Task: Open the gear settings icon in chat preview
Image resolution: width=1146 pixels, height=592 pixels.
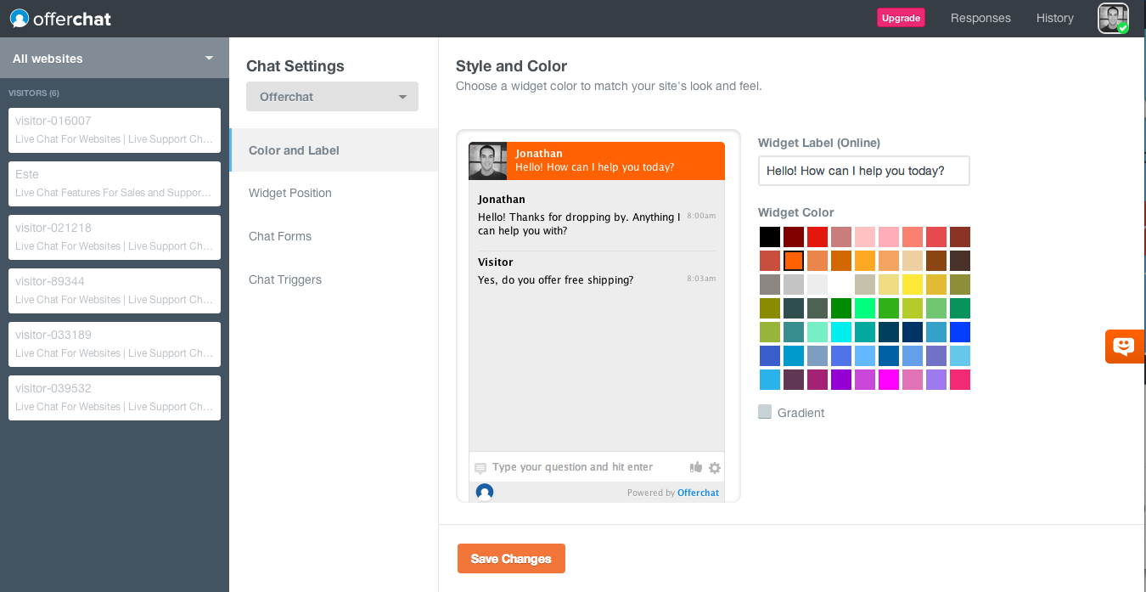Action: pos(715,467)
